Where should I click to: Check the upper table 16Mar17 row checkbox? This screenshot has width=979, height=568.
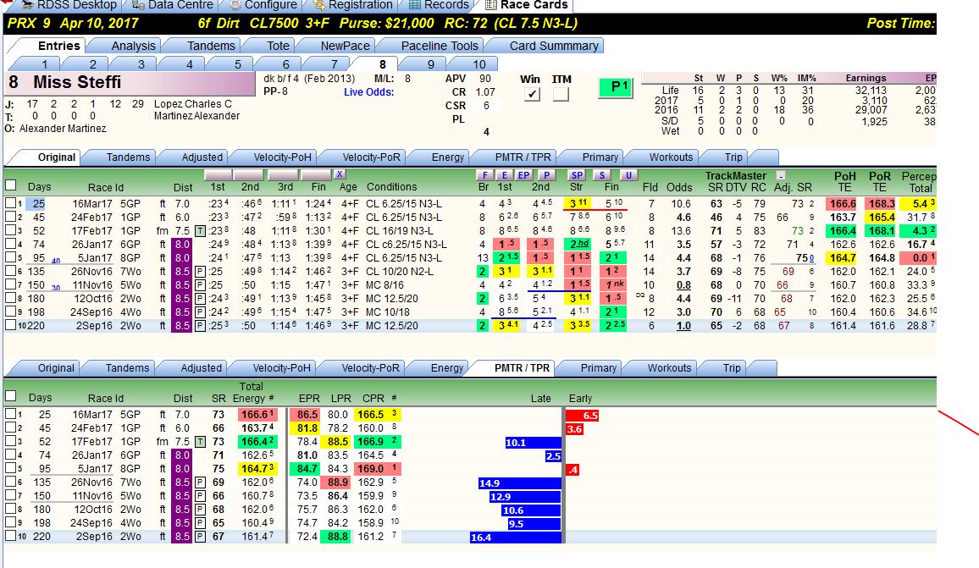click(10, 203)
